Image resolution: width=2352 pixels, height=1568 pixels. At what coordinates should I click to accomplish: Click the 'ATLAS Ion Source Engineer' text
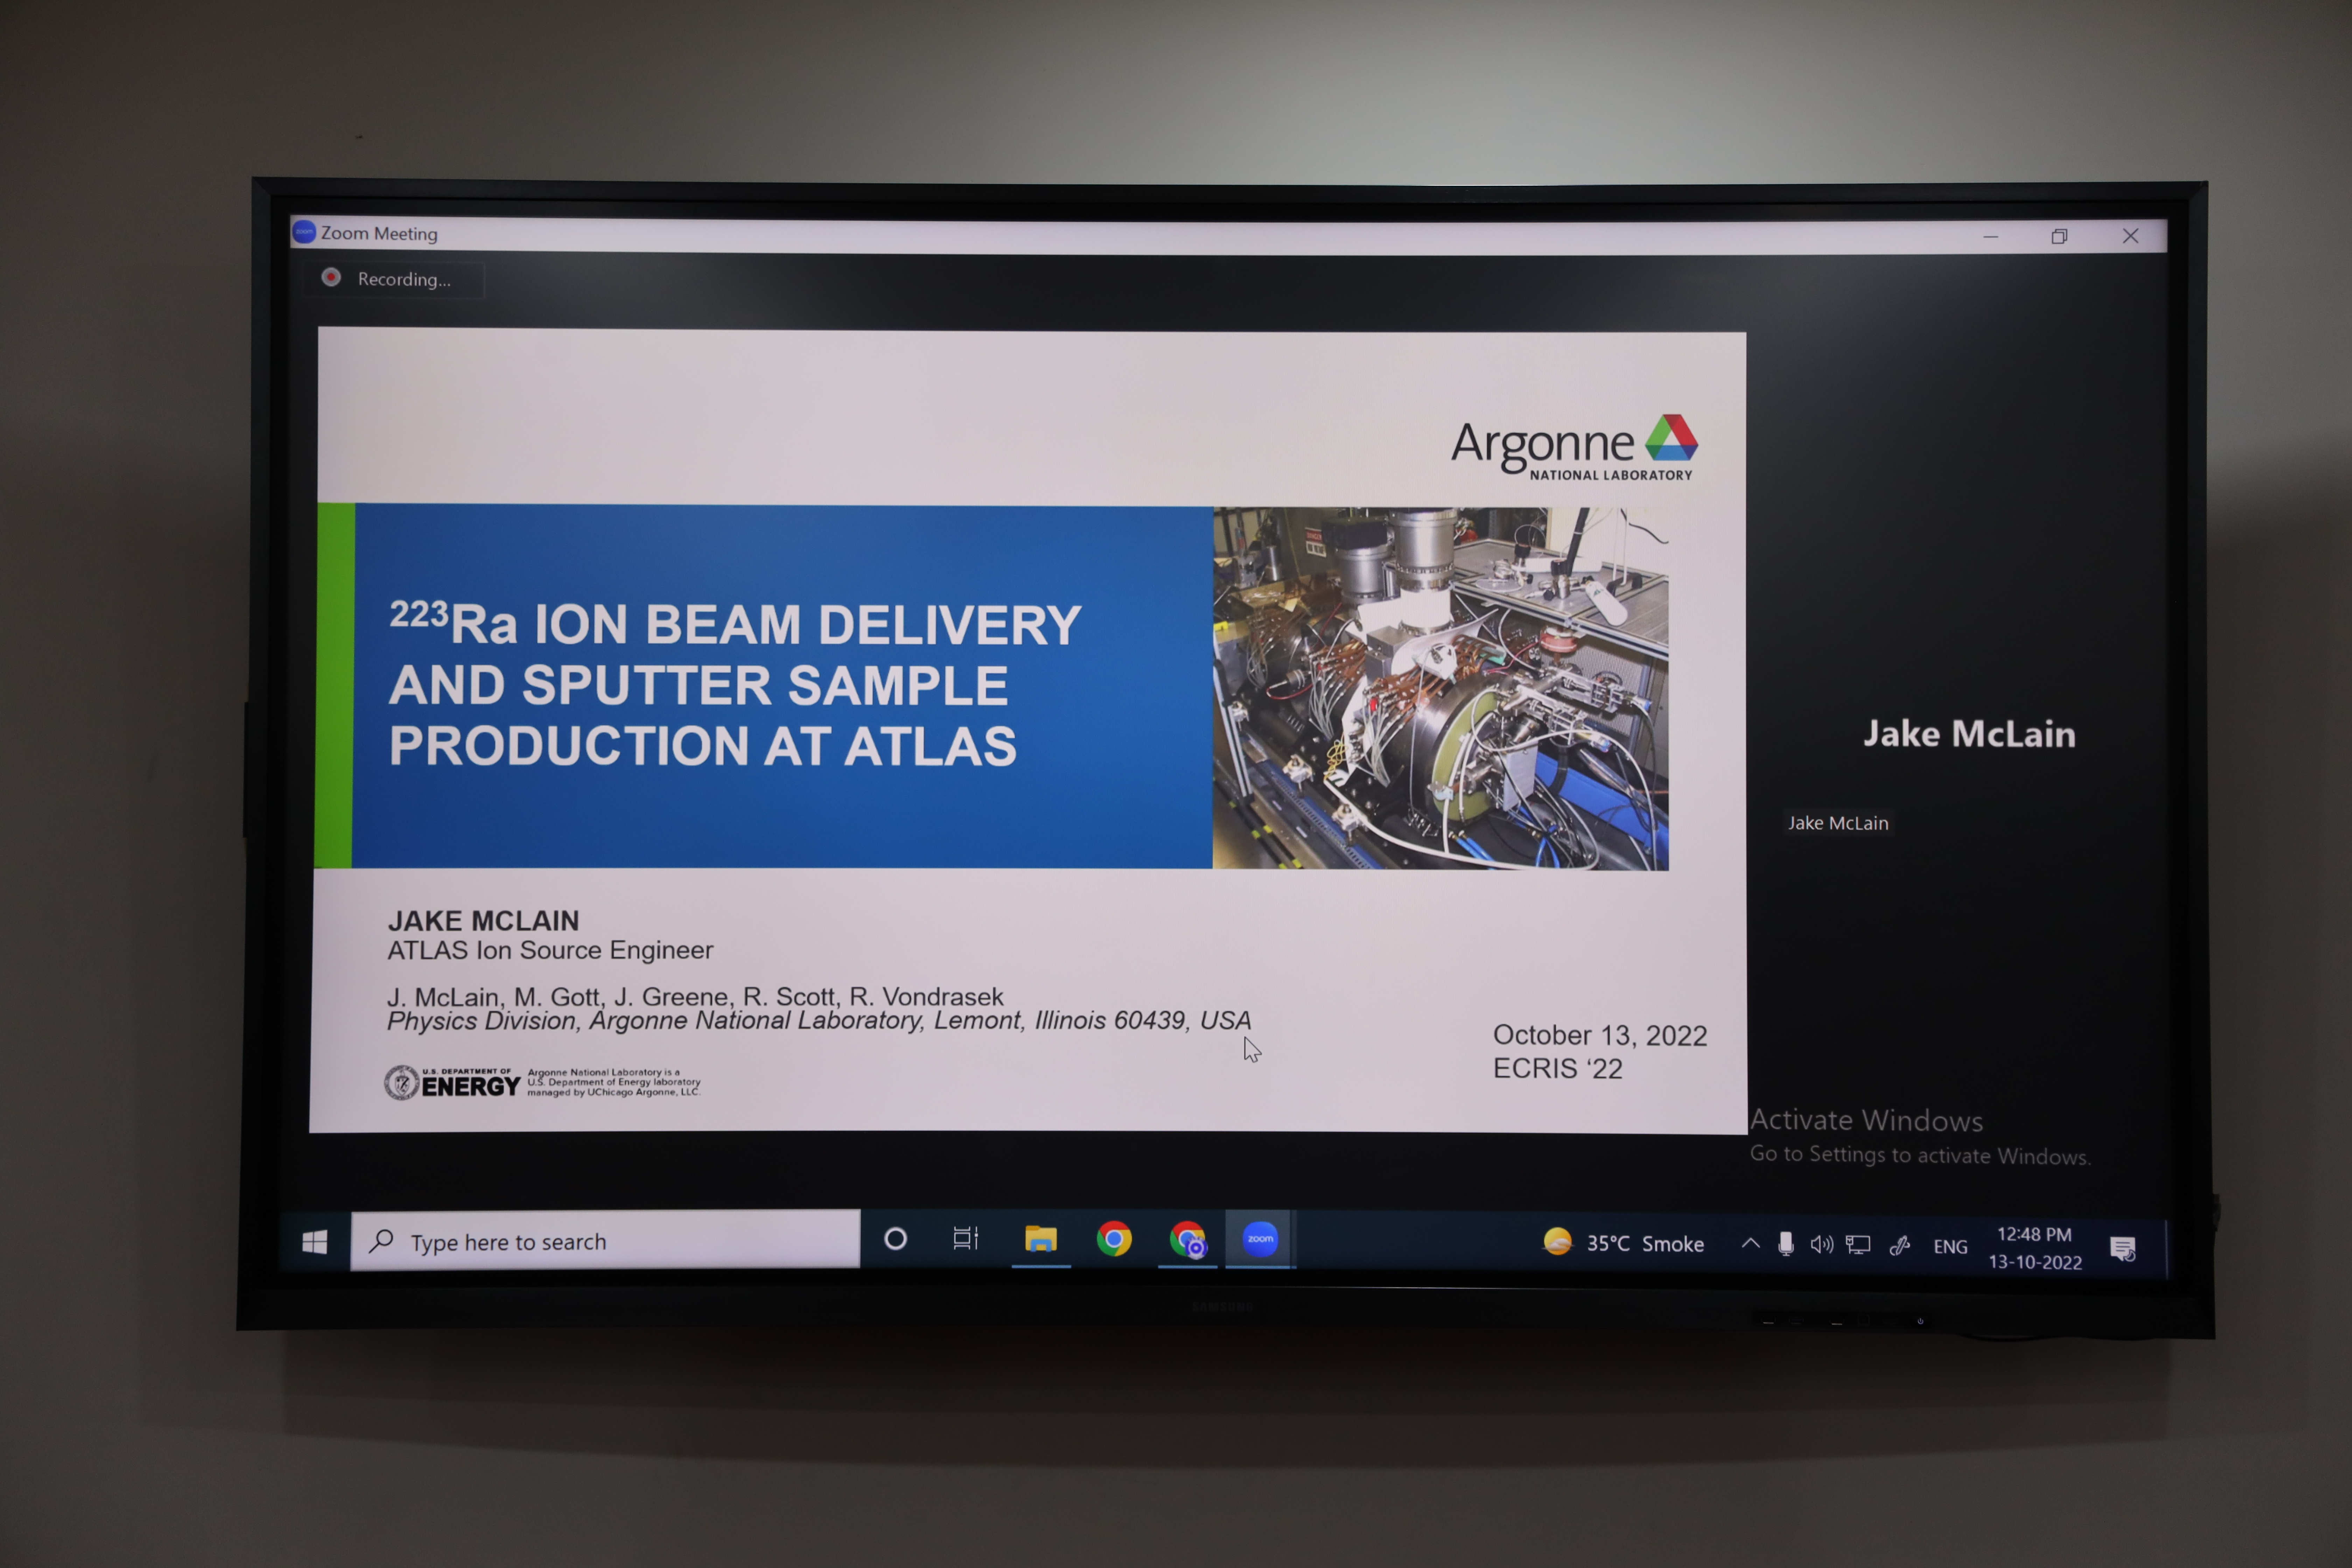click(550, 950)
